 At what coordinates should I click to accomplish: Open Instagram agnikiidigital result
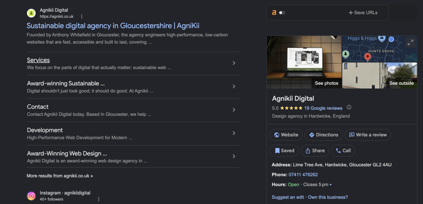pos(65,193)
